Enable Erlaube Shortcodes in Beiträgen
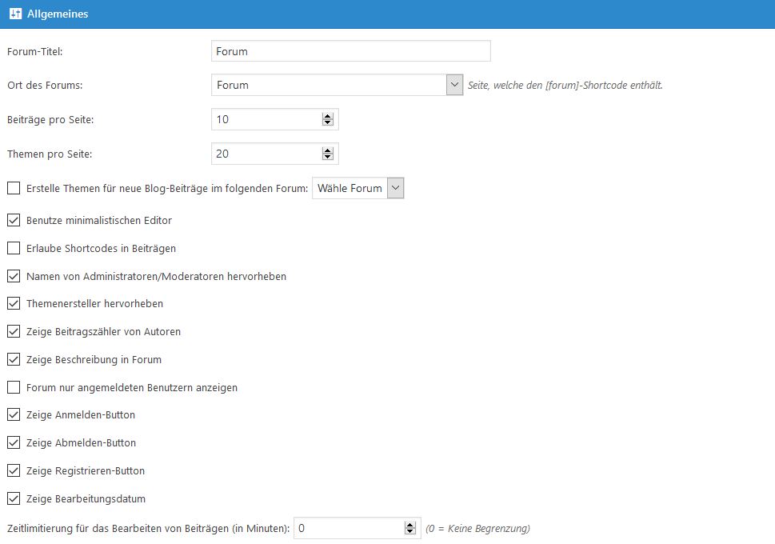The height and width of the screenshot is (544, 775). (x=14, y=248)
